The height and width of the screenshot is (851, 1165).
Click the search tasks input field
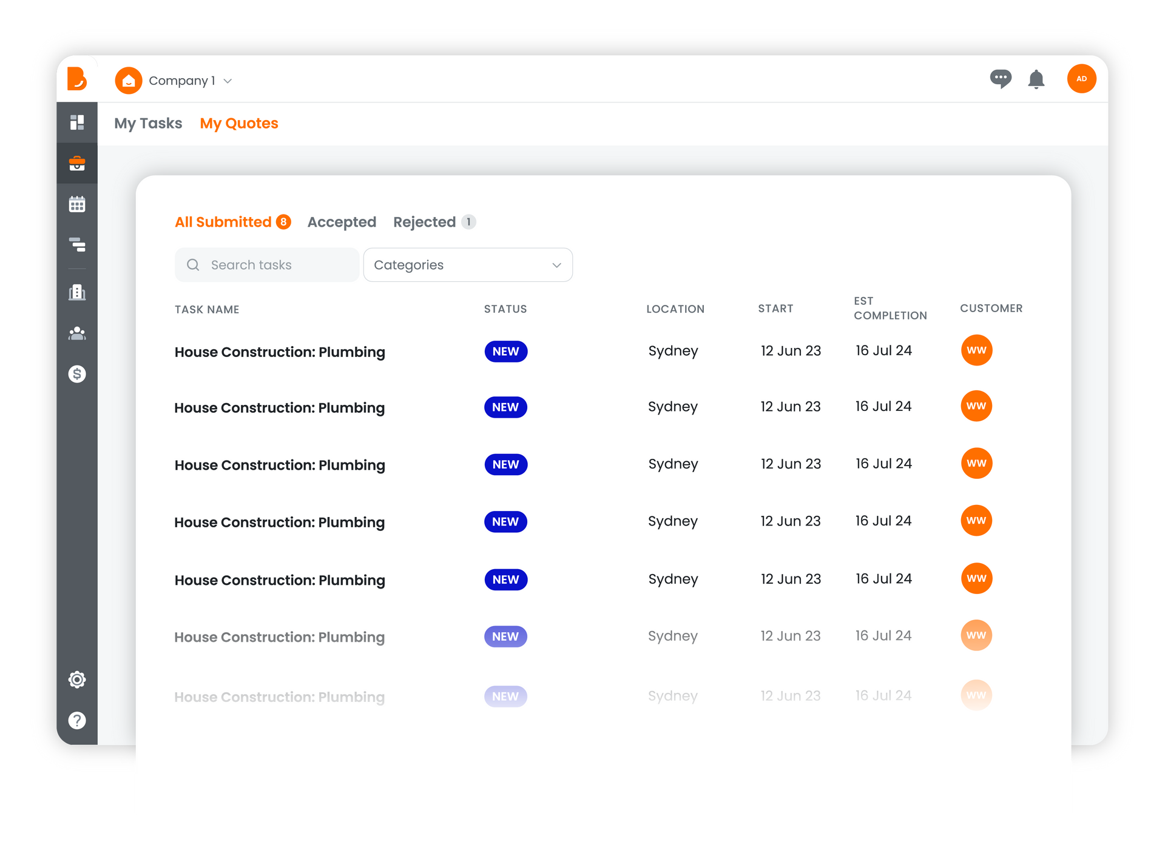tap(268, 264)
